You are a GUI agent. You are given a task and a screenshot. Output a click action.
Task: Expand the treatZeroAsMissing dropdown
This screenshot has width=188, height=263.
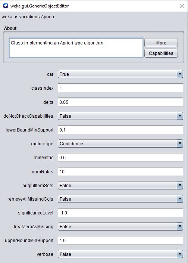click(120, 226)
